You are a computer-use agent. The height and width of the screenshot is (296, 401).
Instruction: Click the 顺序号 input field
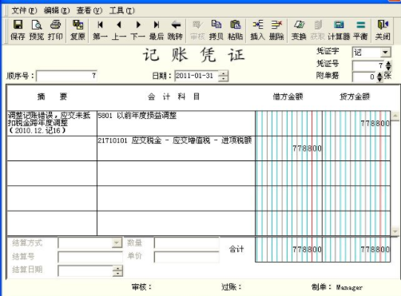coord(66,76)
